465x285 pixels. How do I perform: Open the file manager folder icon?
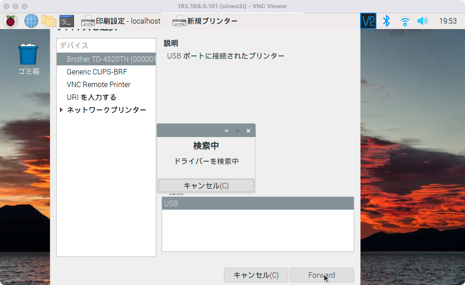click(x=49, y=21)
